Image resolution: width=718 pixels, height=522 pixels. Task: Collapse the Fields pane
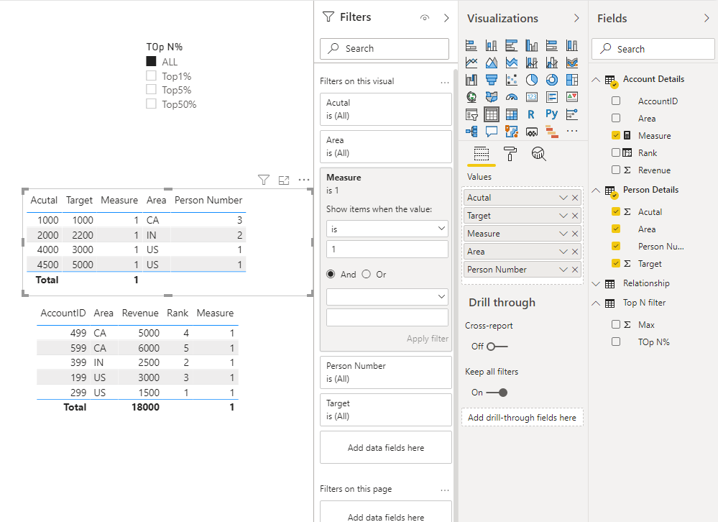pyautogui.click(x=707, y=18)
